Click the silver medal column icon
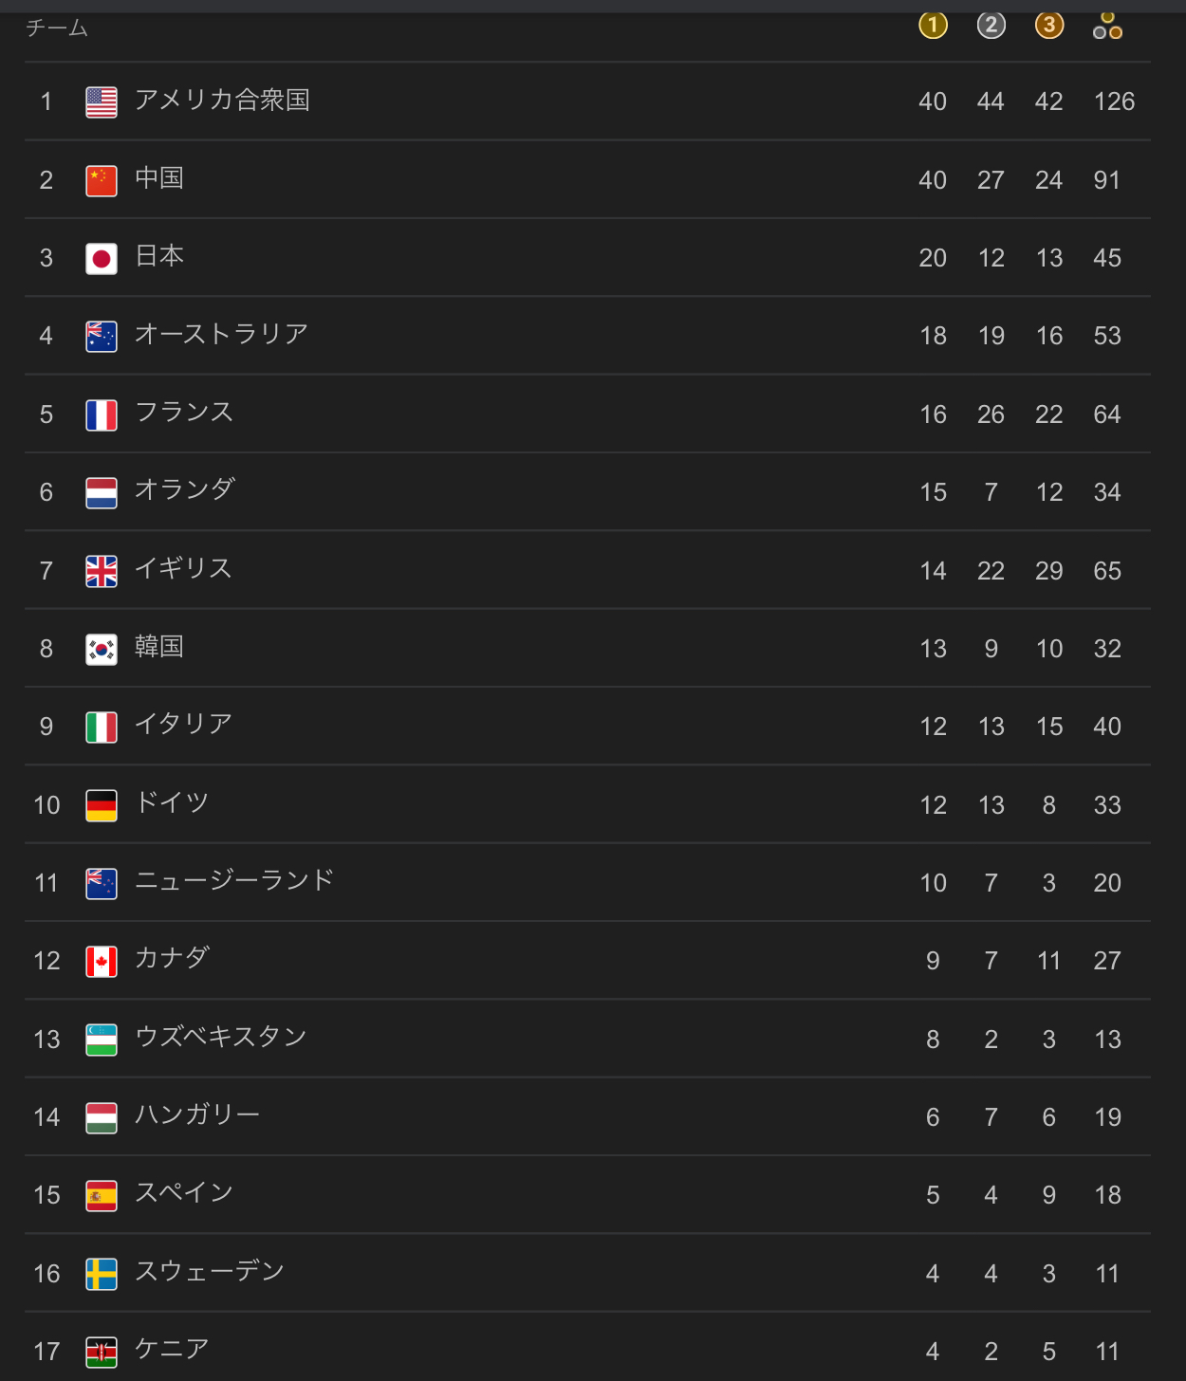Screen dimensions: 1186x1381 point(991,26)
